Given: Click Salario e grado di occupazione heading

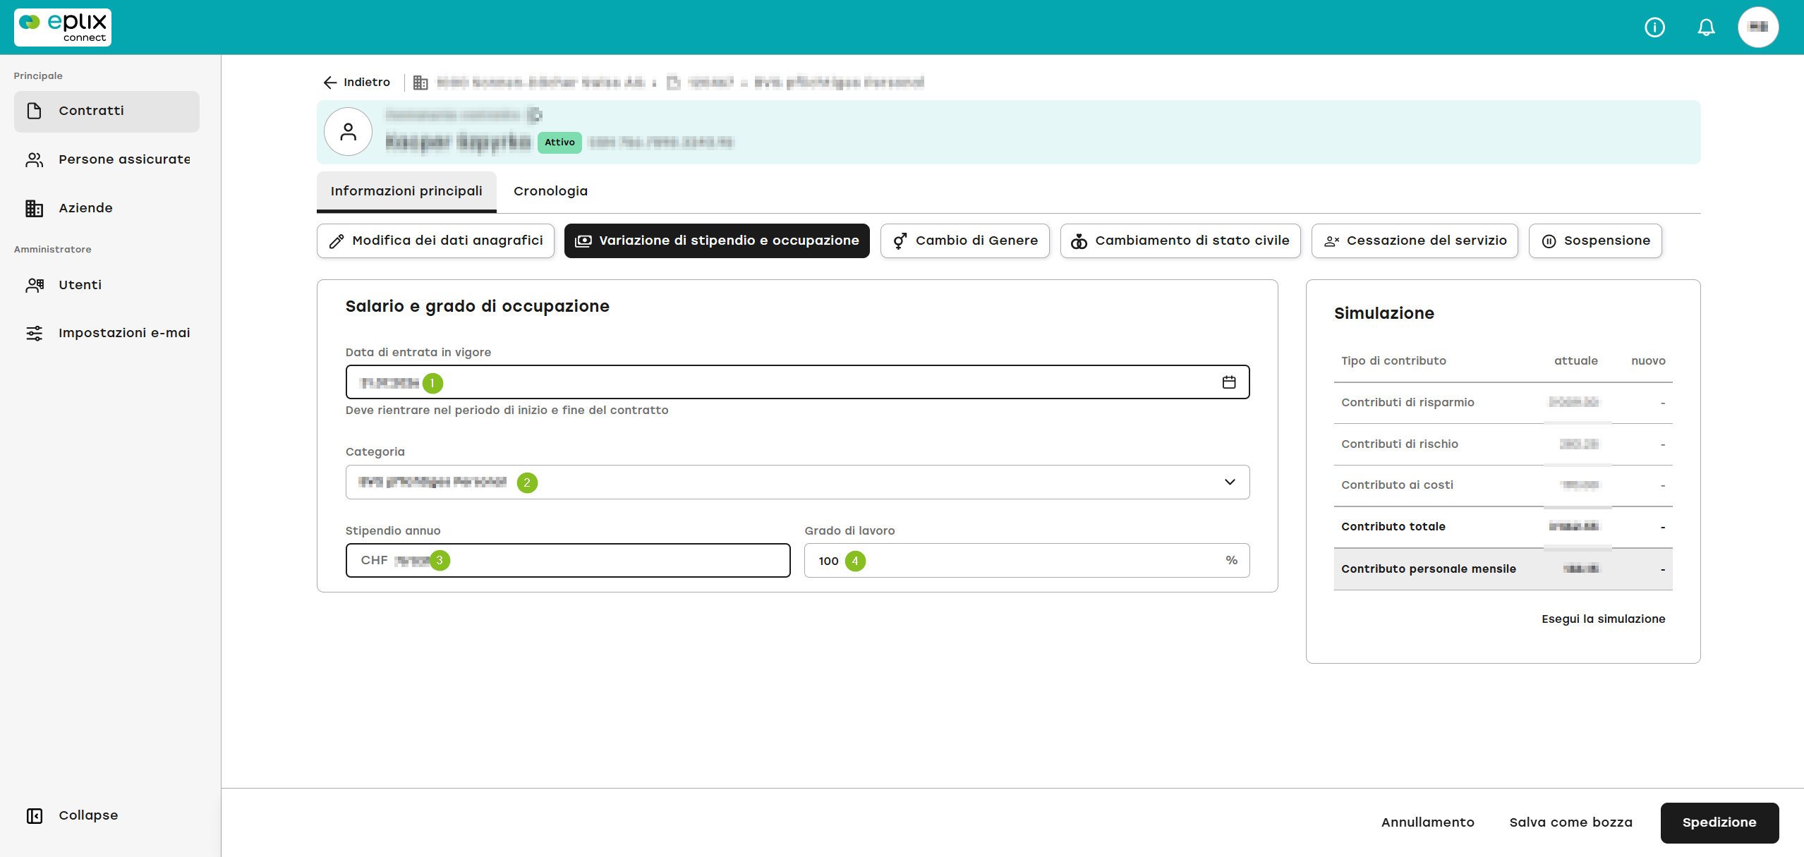Looking at the screenshot, I should coord(477,306).
